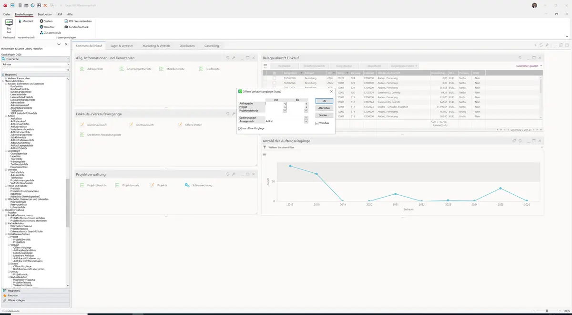Toggle the select-all checkbox in table header
This screenshot has width=572, height=315.
275,73
